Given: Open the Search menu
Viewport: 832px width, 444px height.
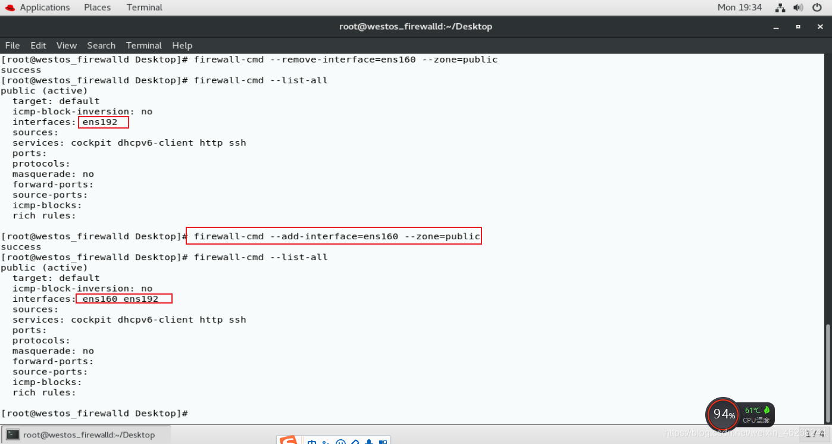Looking at the screenshot, I should pyautogui.click(x=101, y=45).
